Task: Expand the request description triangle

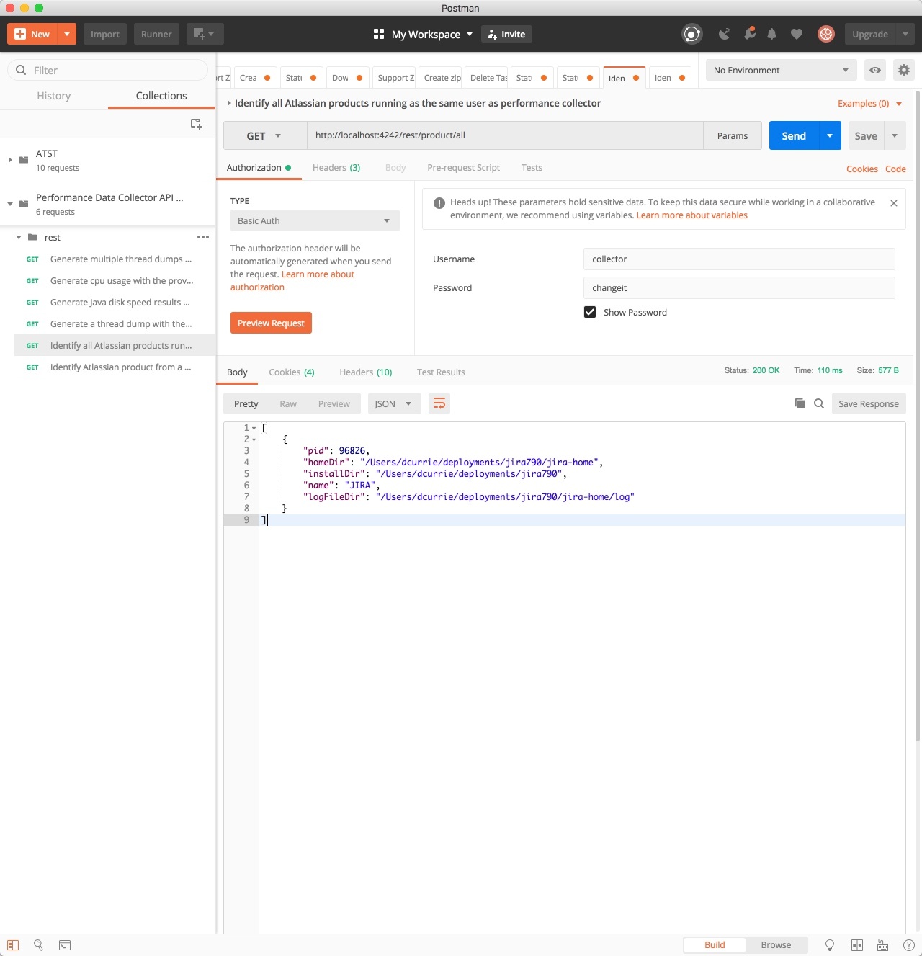Action: coord(229,103)
